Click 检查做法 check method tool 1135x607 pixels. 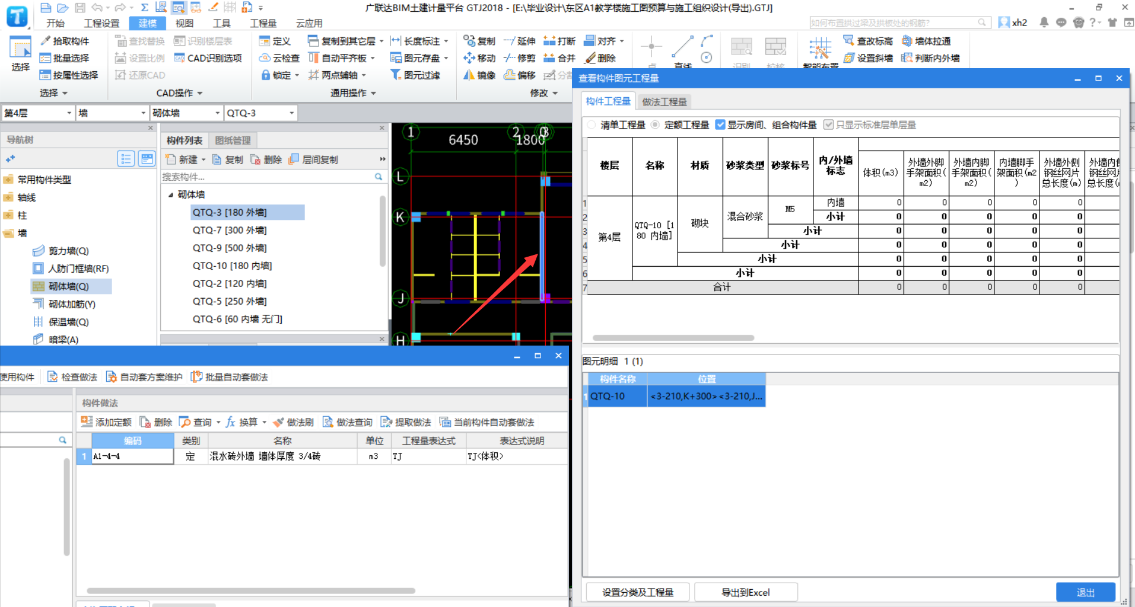pos(72,377)
